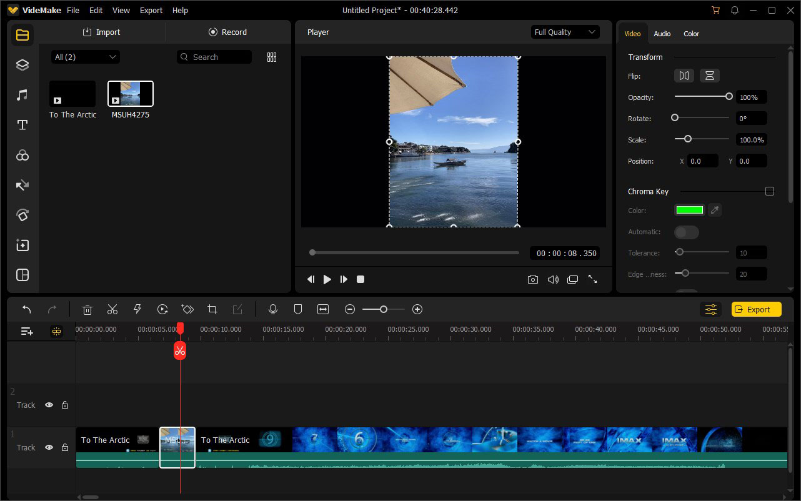Switch to the Color tab
801x501 pixels.
691,34
